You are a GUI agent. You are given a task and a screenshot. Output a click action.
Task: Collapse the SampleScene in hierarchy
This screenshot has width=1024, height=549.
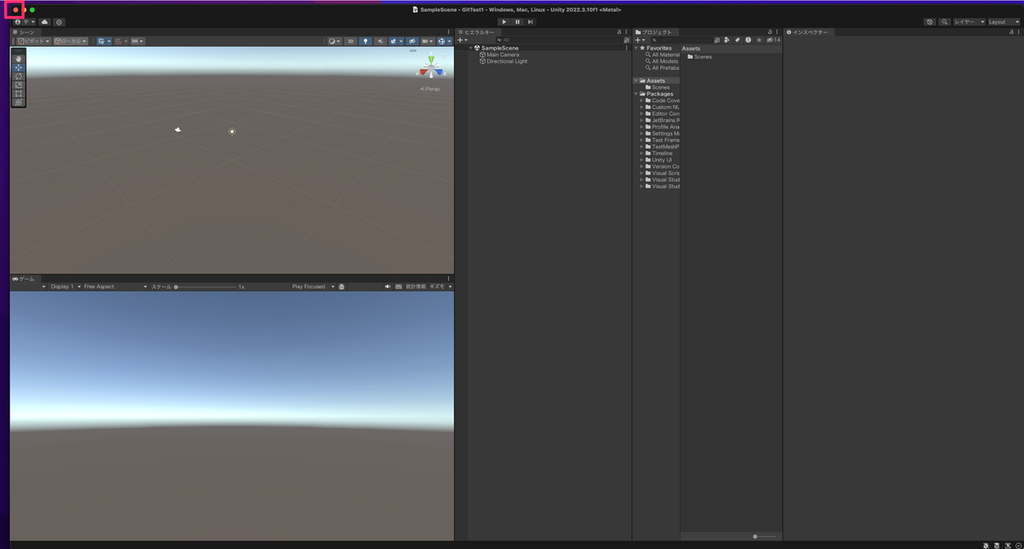[470, 48]
